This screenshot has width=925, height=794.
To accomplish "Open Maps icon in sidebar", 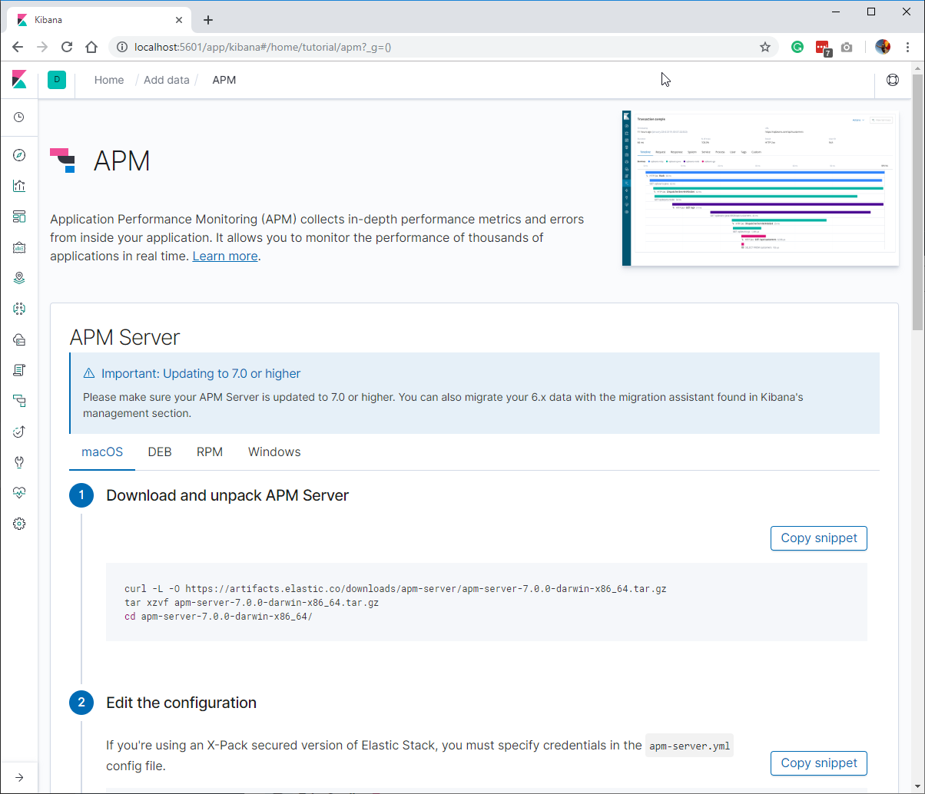I will tap(19, 278).
